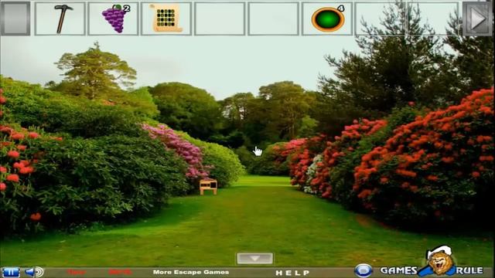Click the gray inventory-left button

[x=15, y=18]
